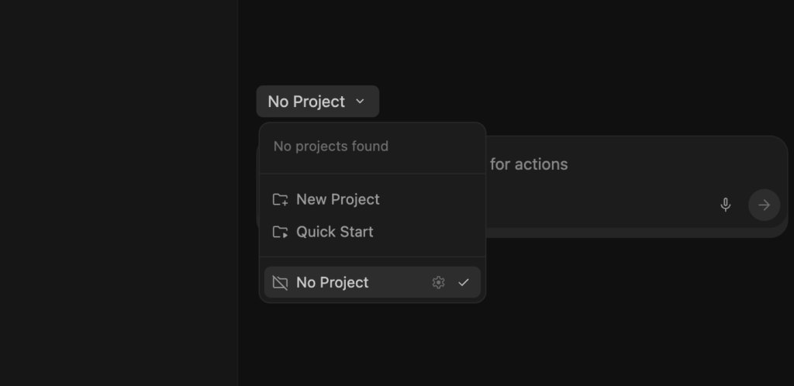Select New Project from the dropdown menu
Image resolution: width=794 pixels, height=386 pixels.
click(372, 199)
